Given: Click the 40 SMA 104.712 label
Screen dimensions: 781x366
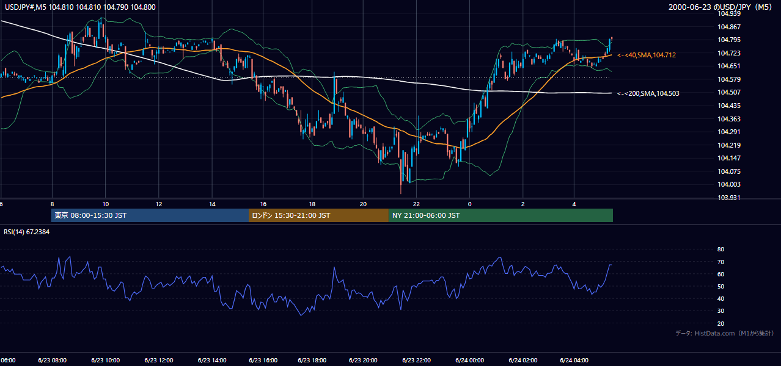Looking at the screenshot, I should 647,55.
